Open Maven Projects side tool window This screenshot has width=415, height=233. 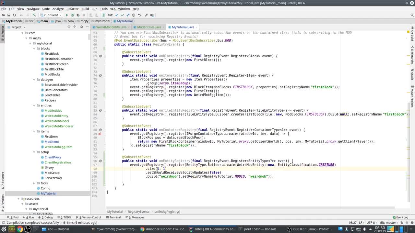coord(412,96)
